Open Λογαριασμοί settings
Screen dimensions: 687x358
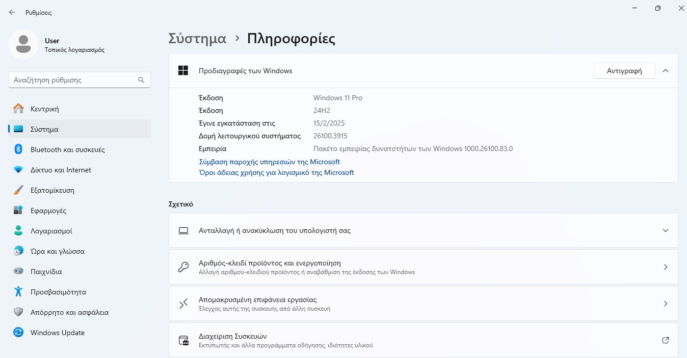(80, 231)
